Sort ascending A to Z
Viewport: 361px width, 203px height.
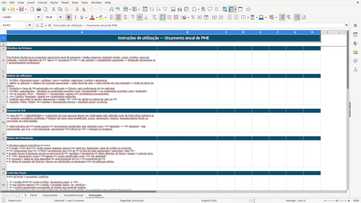(x=152, y=9)
